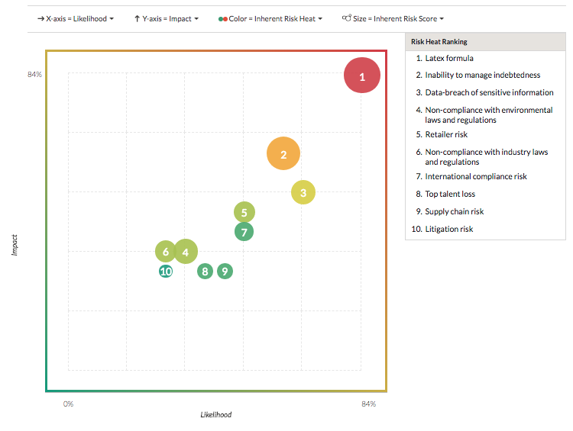Open the Size Inherent Risk Score dropdown
Image resolution: width=573 pixels, height=431 pixels.
[393, 18]
